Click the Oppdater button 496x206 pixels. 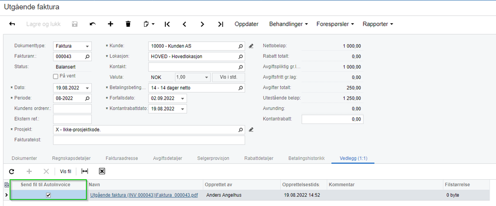(x=246, y=24)
